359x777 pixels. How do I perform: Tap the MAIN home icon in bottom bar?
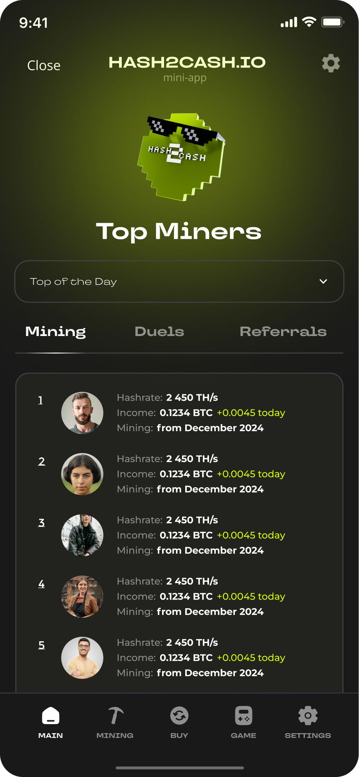(x=51, y=716)
